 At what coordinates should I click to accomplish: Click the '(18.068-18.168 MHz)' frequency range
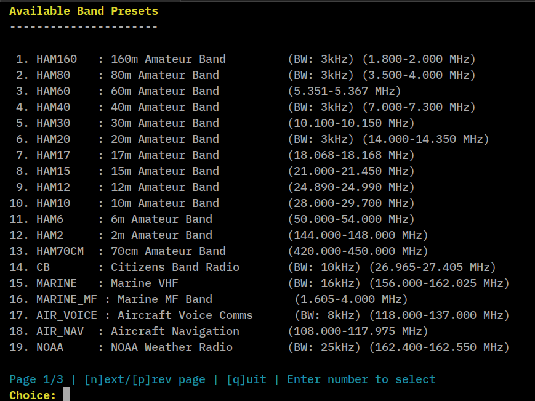coord(352,155)
